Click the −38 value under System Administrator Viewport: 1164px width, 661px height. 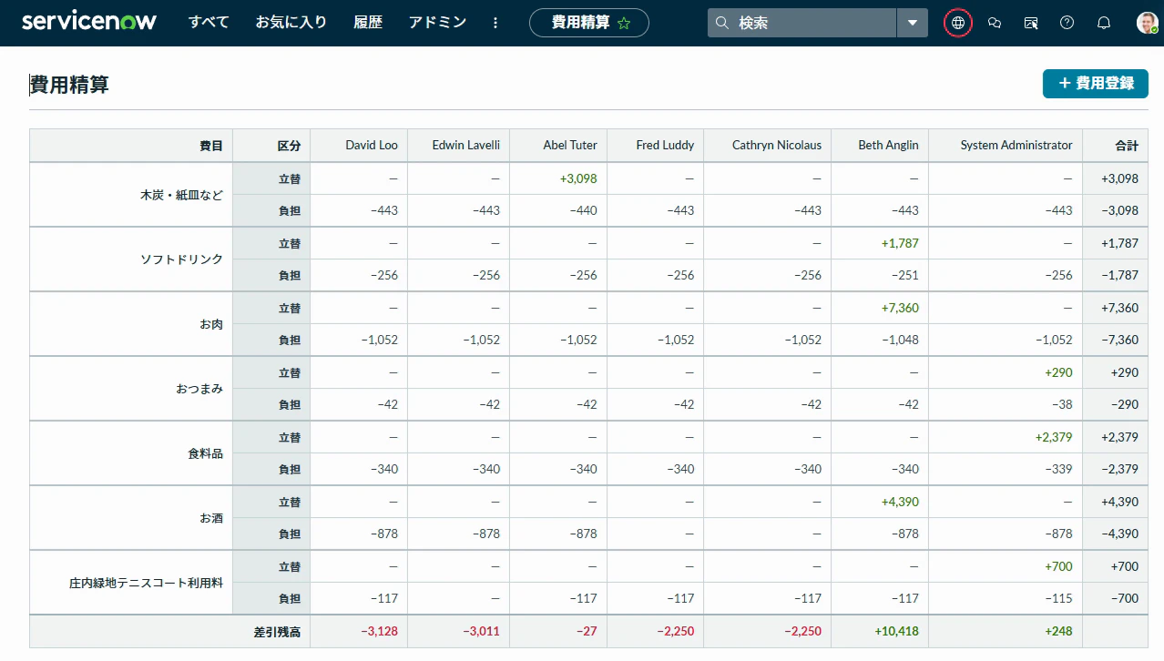click(1062, 404)
